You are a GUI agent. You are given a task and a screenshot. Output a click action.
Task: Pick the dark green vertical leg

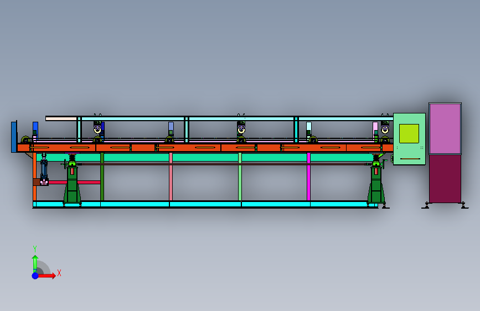point(102,177)
